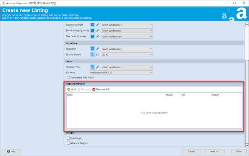Click pencil icon for Item Package Quantity
Screen dimensions: 249x156
[98, 31]
